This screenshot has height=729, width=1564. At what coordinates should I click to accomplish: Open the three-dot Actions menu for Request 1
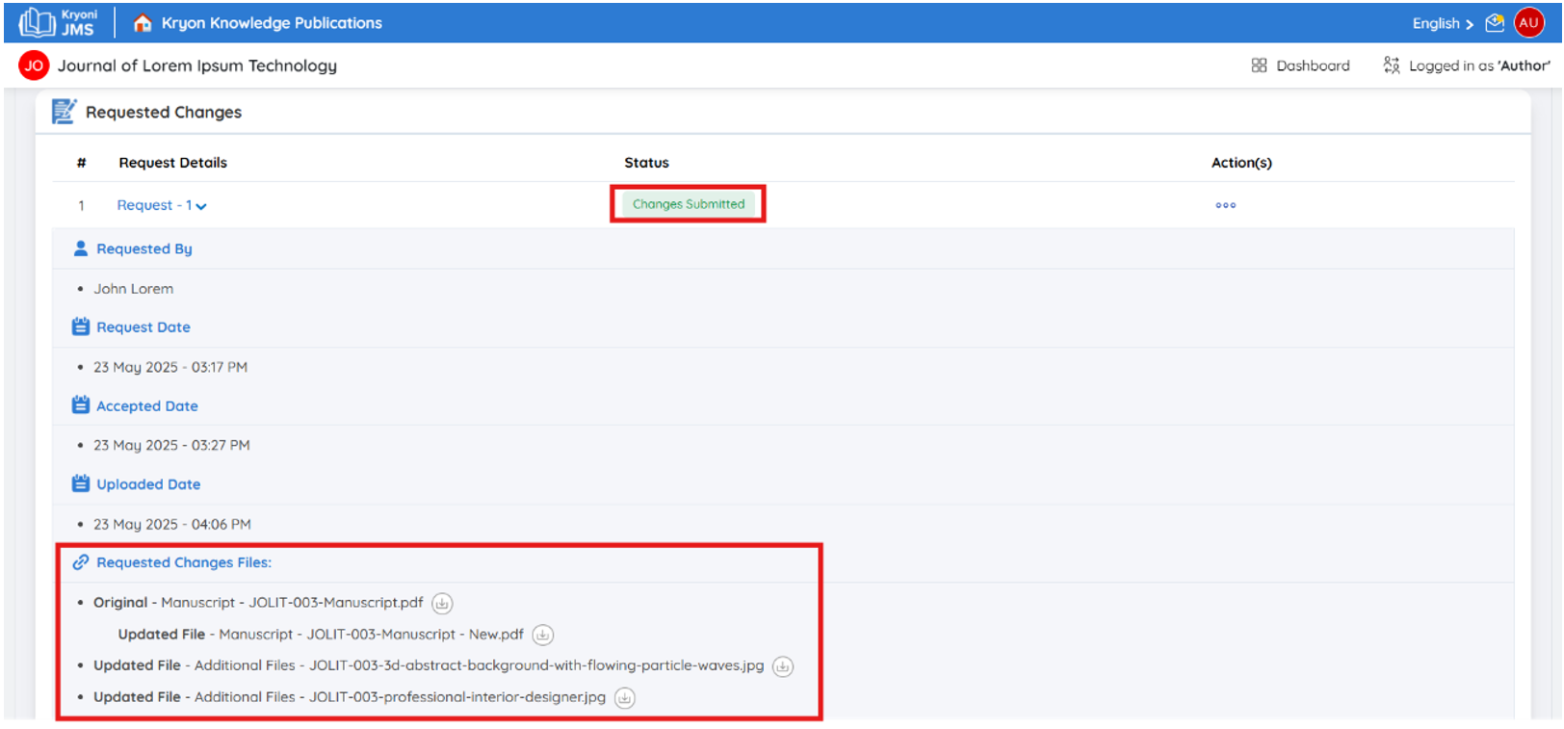point(1225,205)
